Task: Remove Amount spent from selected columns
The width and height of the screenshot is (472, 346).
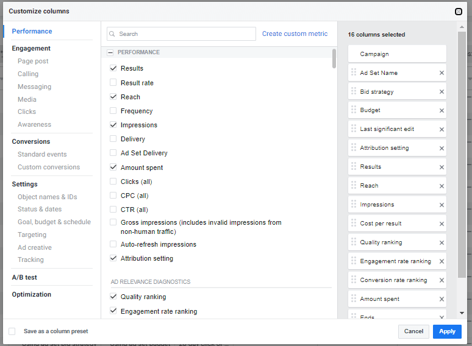Action: 442,299
